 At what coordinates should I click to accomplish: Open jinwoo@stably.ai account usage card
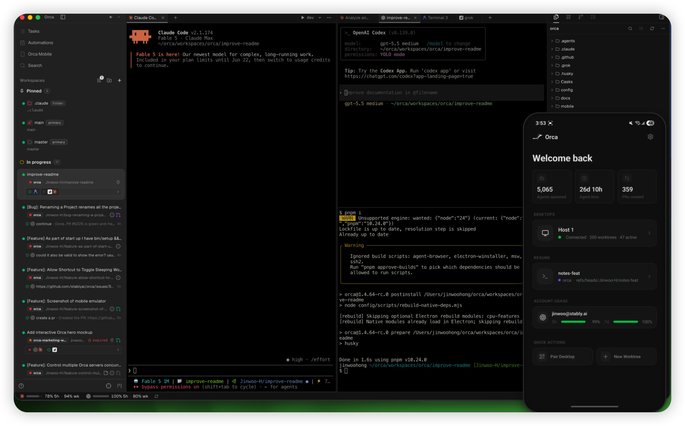click(594, 318)
